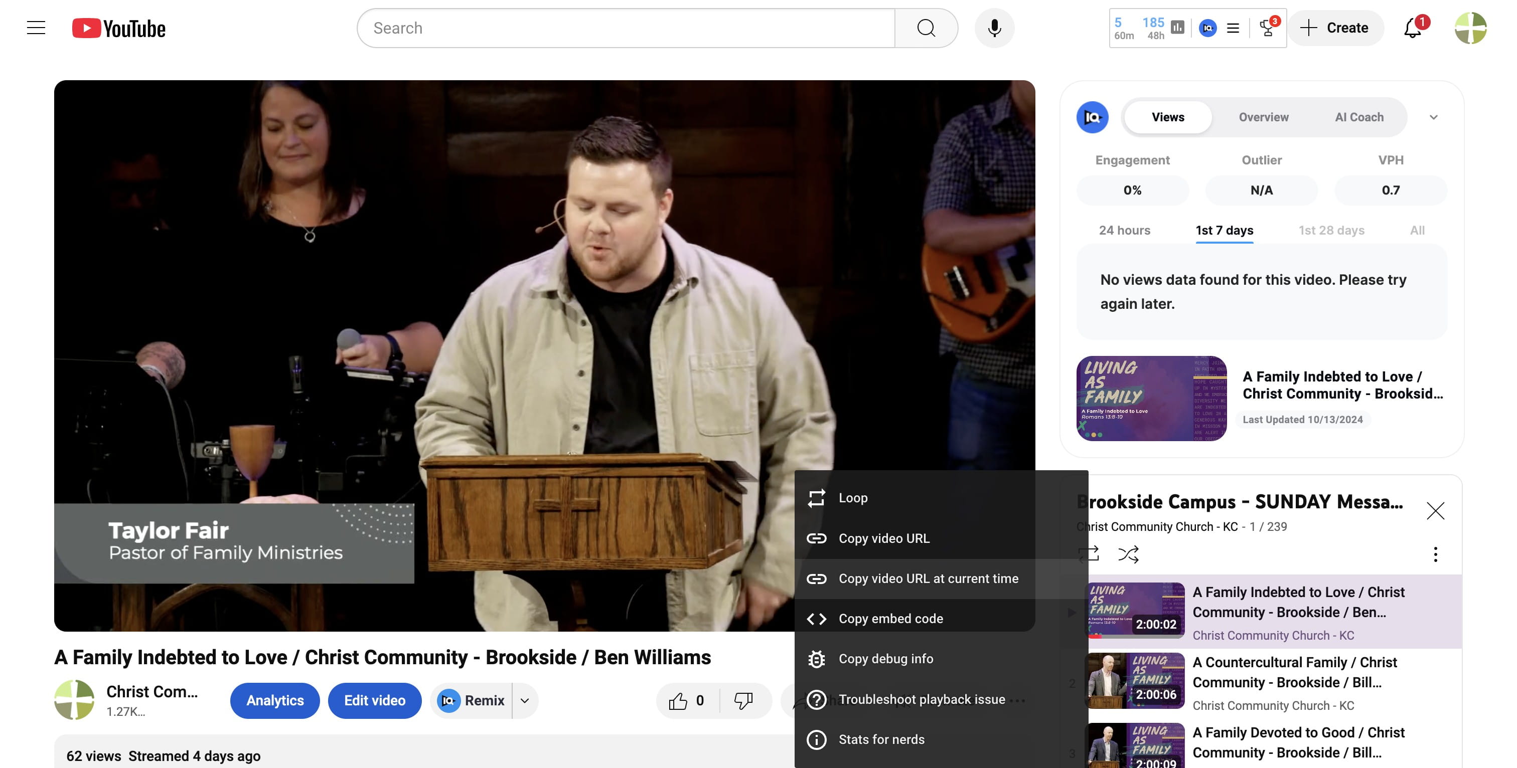Switch to the Views tab
Viewport: 1517px width, 768px height.
pos(1167,117)
